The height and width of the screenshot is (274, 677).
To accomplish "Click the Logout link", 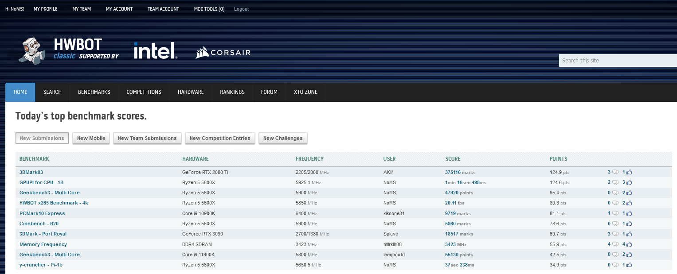I will click(241, 9).
